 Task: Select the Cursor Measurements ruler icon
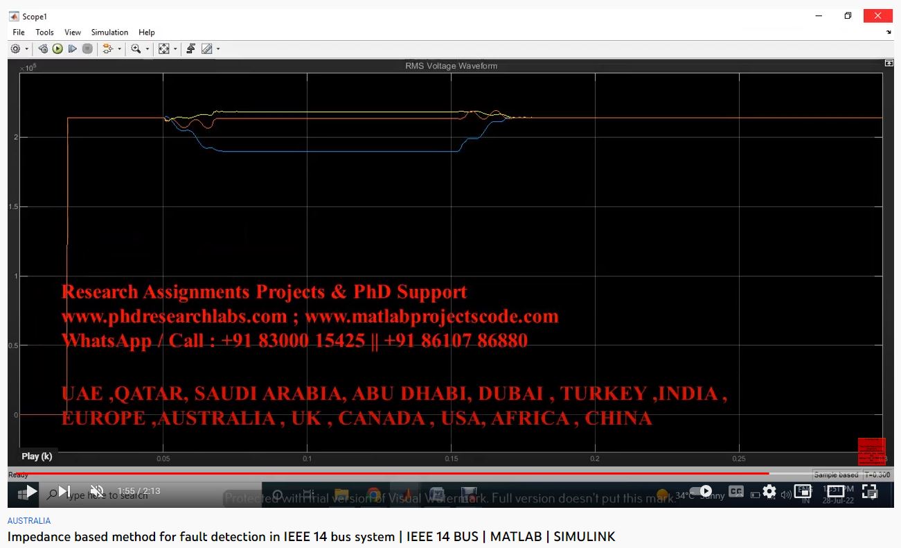pos(206,49)
